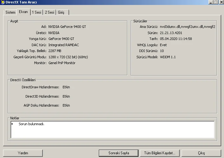
Task: Click Etkin next to AGP Doku Hızlandırması
Action: point(66,105)
